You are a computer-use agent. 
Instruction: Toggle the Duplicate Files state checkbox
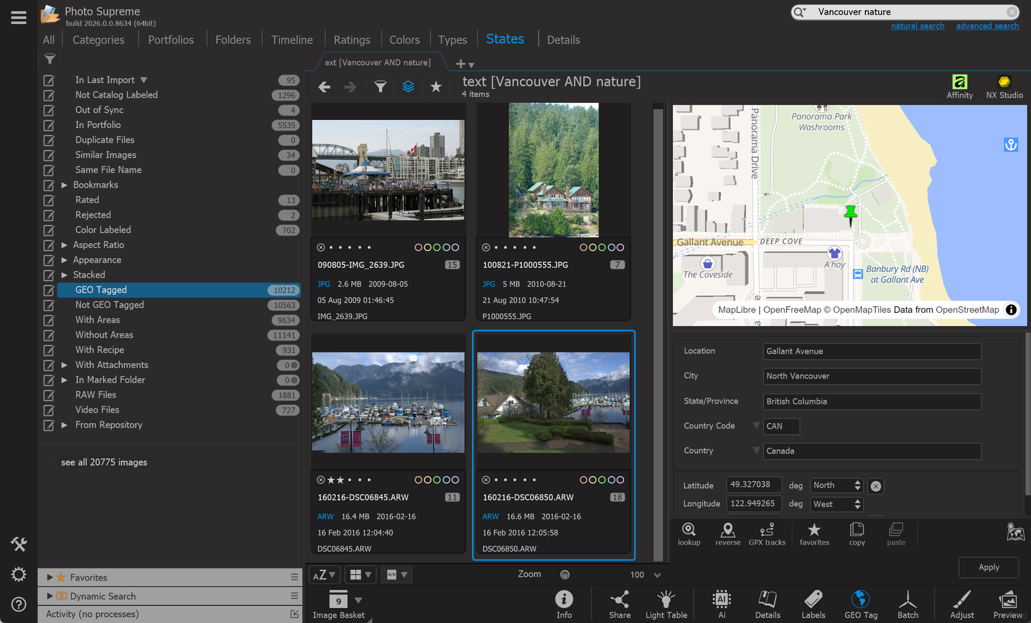49,140
